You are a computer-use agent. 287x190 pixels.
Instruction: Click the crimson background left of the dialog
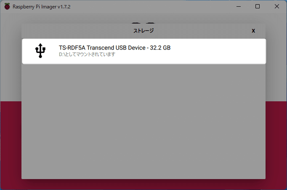[11, 145]
